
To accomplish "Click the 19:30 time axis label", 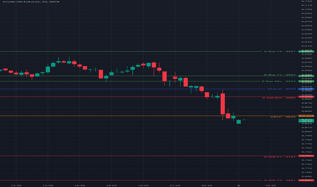I will pyautogui.click(x=143, y=185).
